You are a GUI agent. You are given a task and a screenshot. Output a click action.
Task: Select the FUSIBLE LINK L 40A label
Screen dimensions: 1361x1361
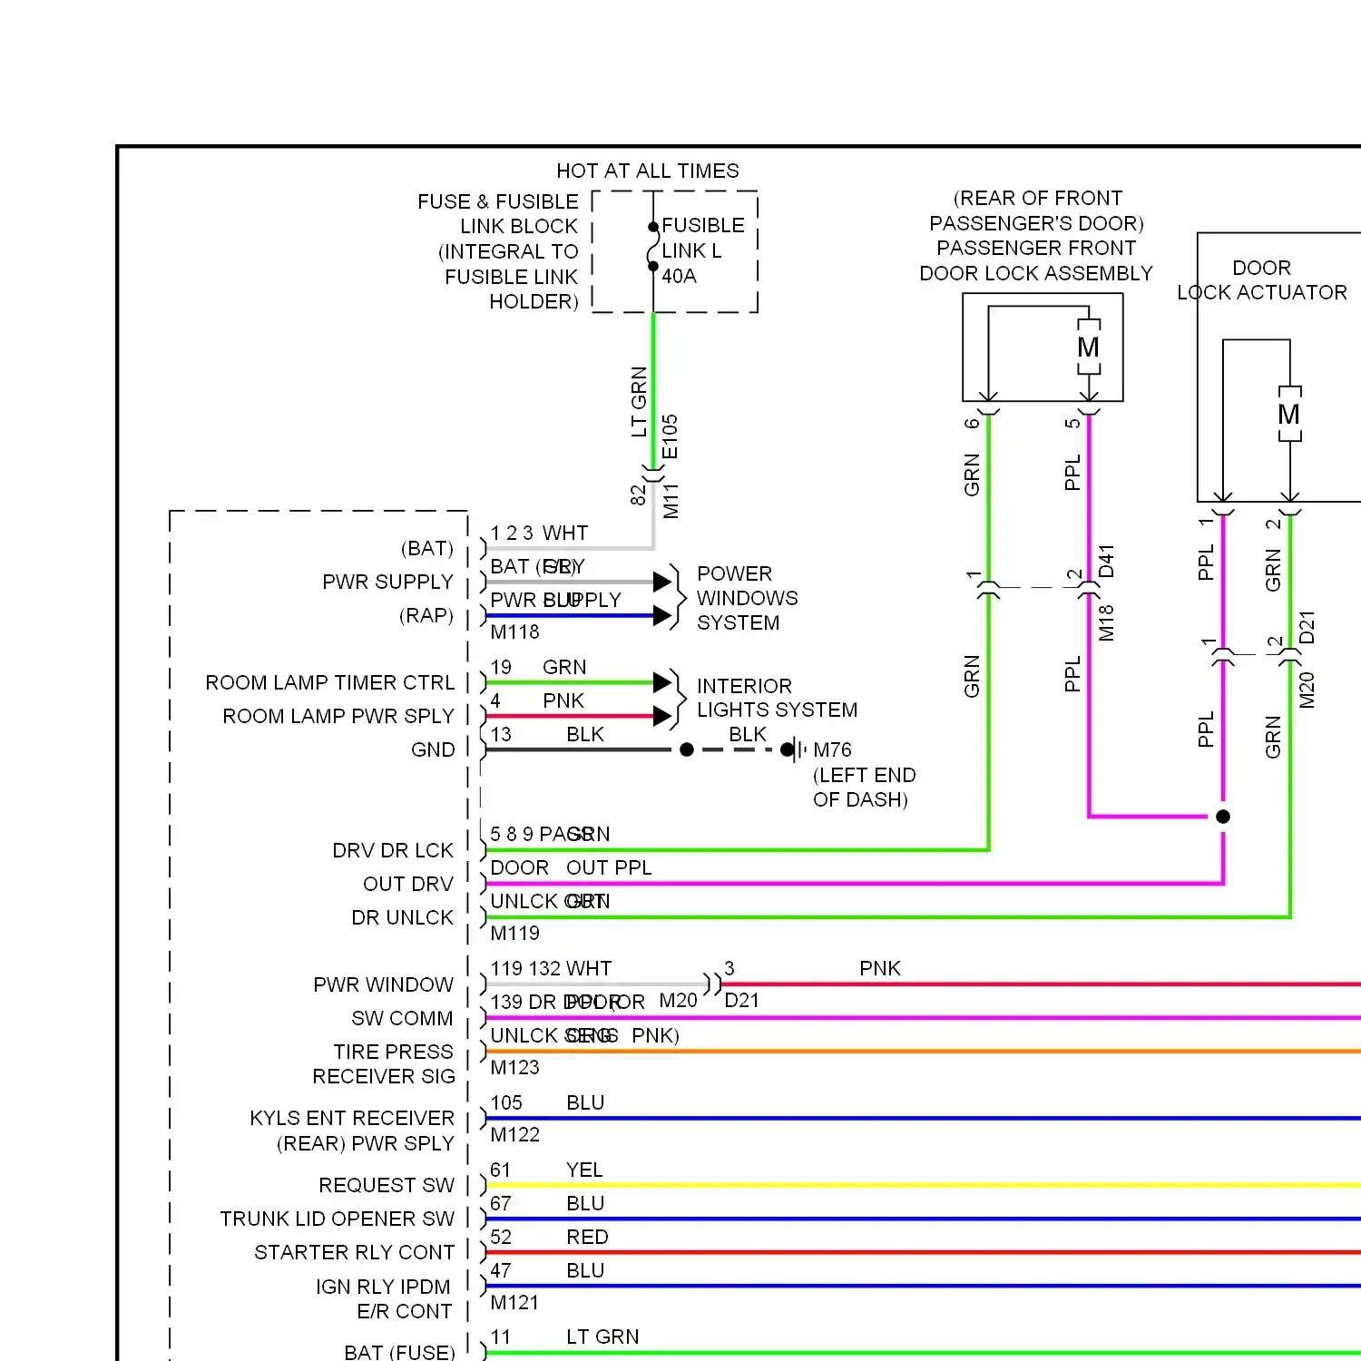[x=703, y=250]
